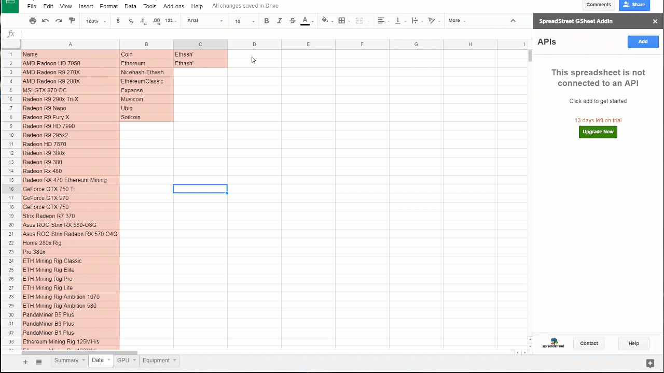Open the Help menu
Image resolution: width=664 pixels, height=373 pixels.
197,6
